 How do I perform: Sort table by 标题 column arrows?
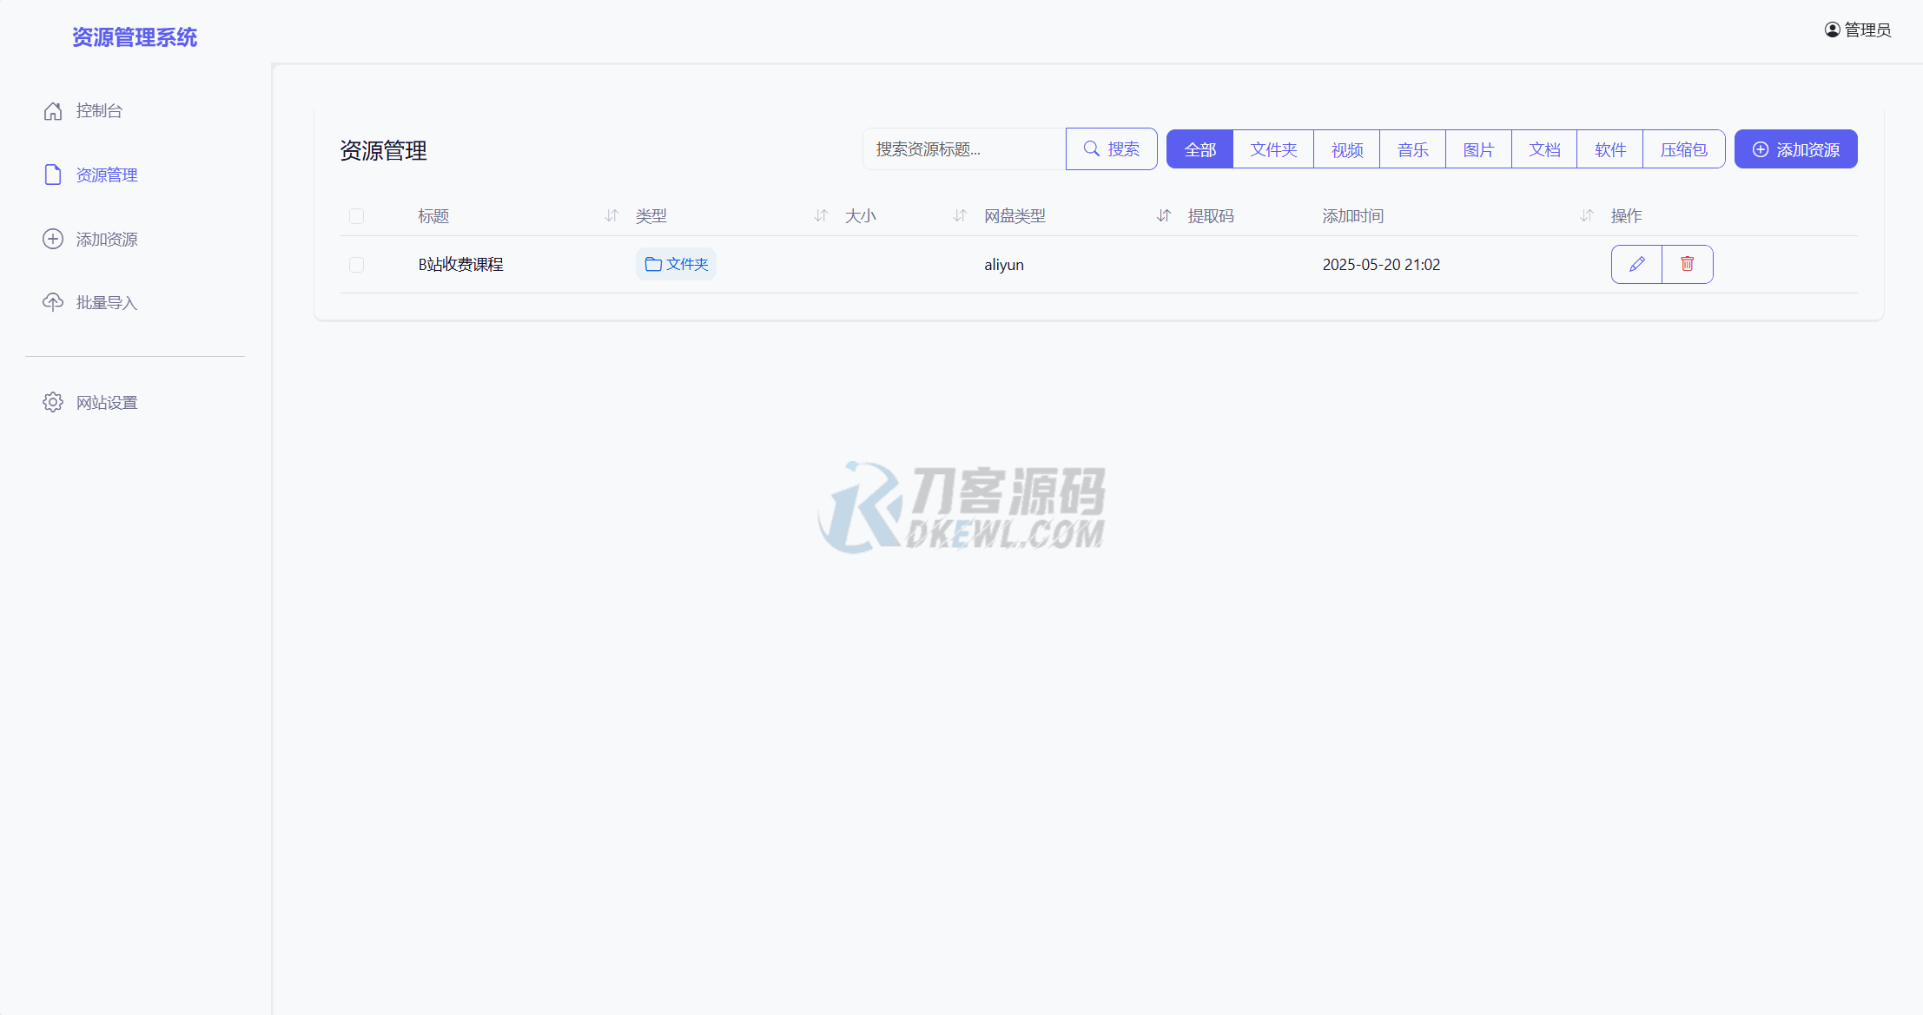tap(611, 215)
